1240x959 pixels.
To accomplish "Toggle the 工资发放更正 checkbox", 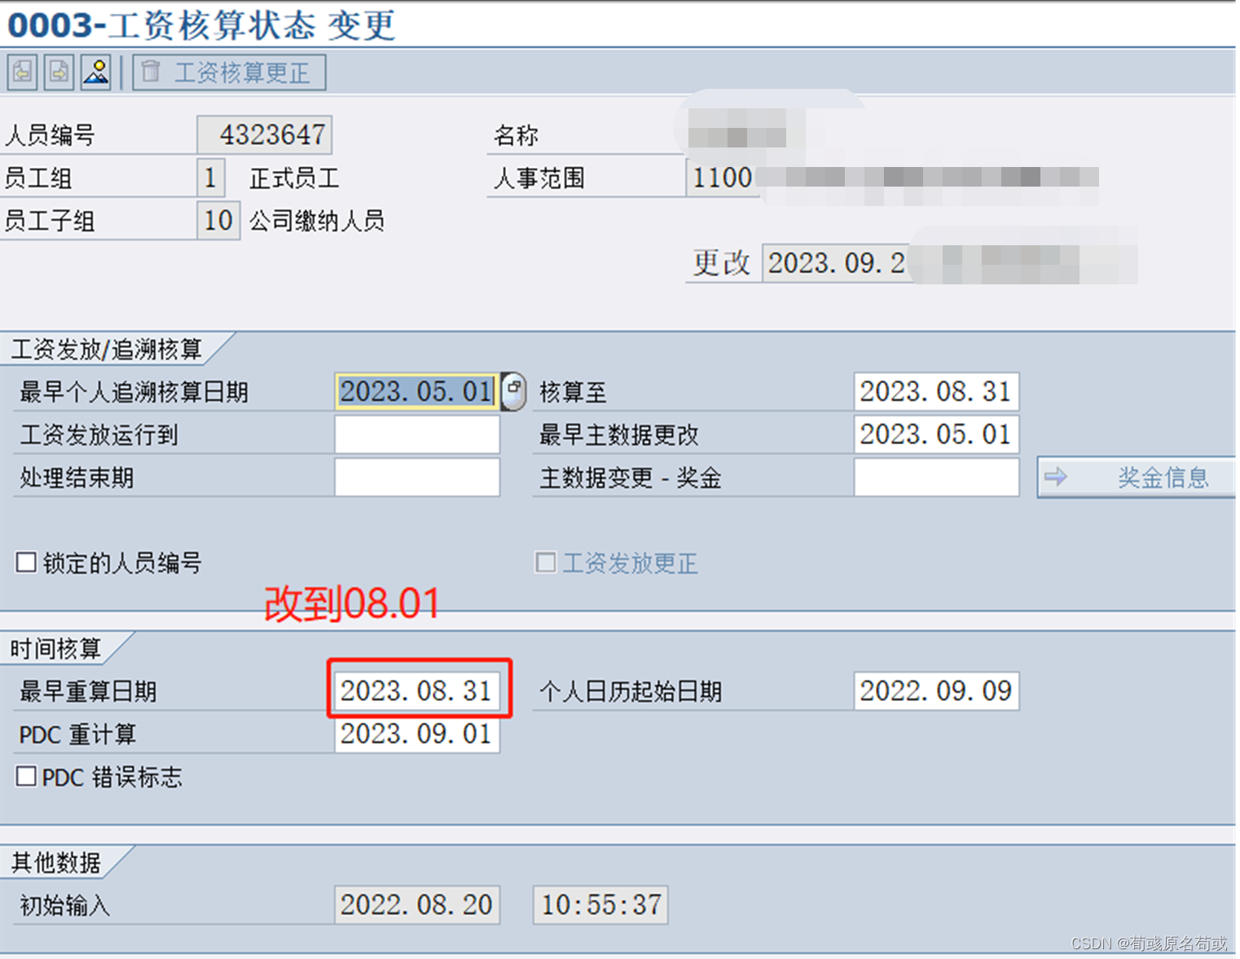I will [546, 562].
